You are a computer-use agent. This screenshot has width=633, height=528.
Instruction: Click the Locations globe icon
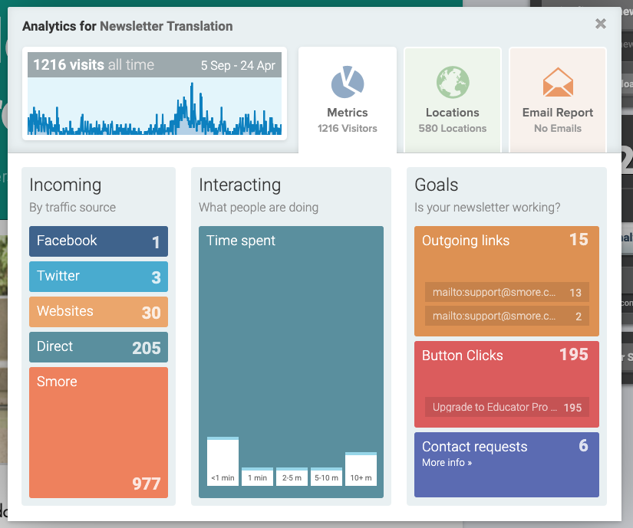click(x=453, y=82)
